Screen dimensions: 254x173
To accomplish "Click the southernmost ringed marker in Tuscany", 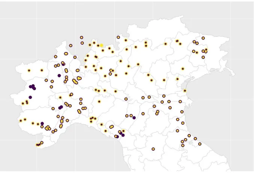I will point(153,149).
